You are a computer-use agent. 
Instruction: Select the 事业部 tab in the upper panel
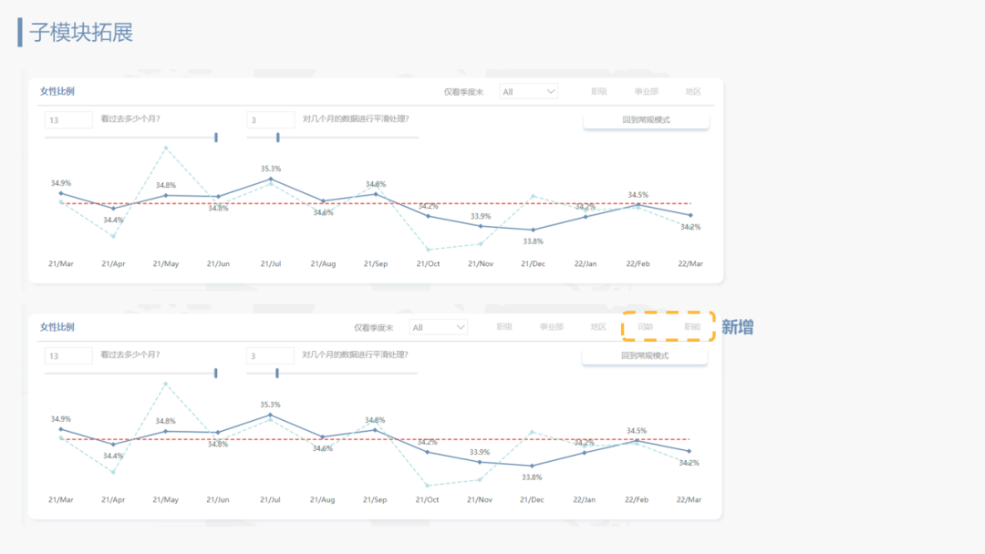(647, 91)
